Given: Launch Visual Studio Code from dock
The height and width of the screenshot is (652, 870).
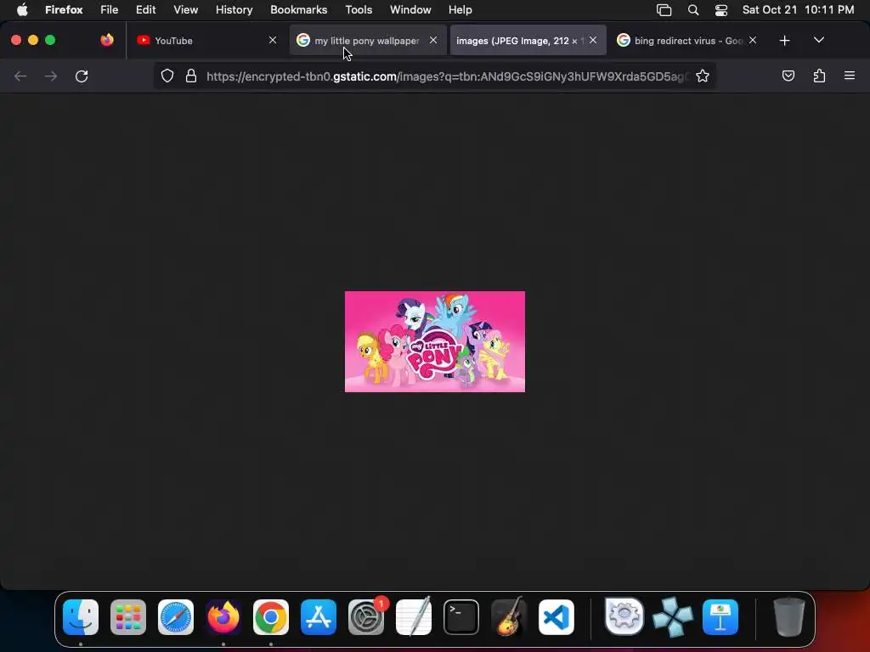Looking at the screenshot, I should pyautogui.click(x=556, y=617).
